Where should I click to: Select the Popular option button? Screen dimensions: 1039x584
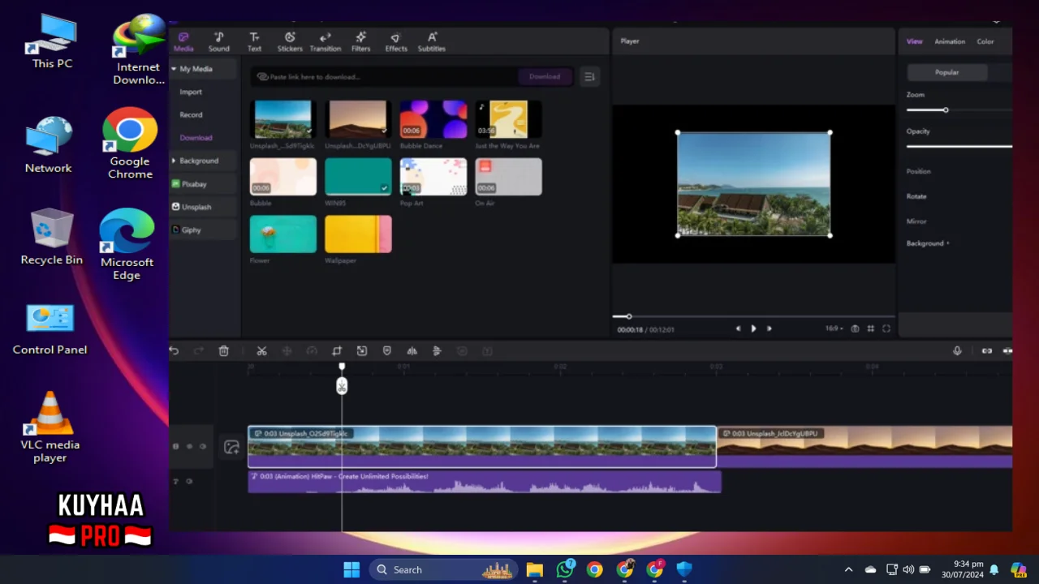click(x=947, y=72)
